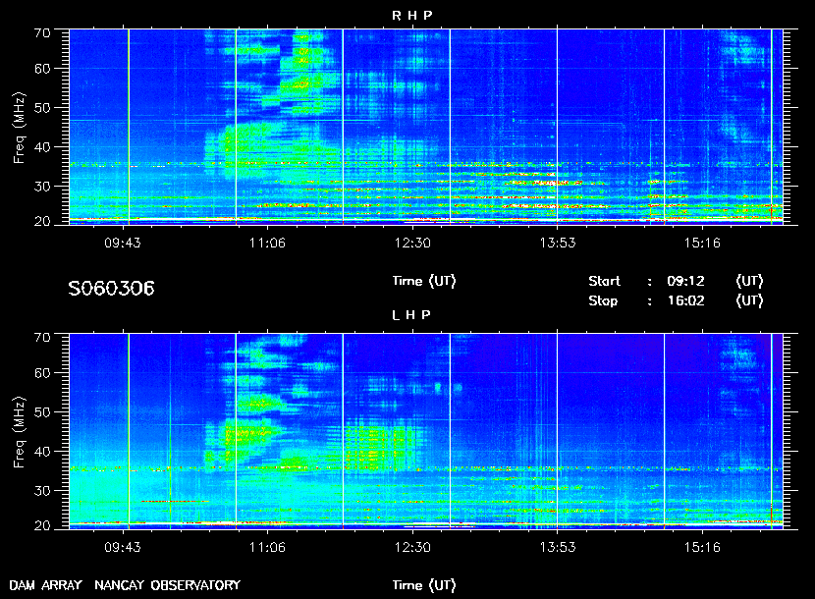Click the 09:43 time label under LHP panel
The width and height of the screenshot is (815, 599).
coord(123,547)
